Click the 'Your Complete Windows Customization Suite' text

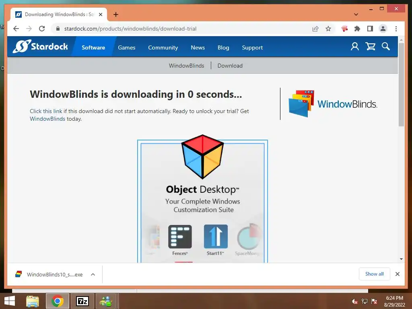pos(203,206)
